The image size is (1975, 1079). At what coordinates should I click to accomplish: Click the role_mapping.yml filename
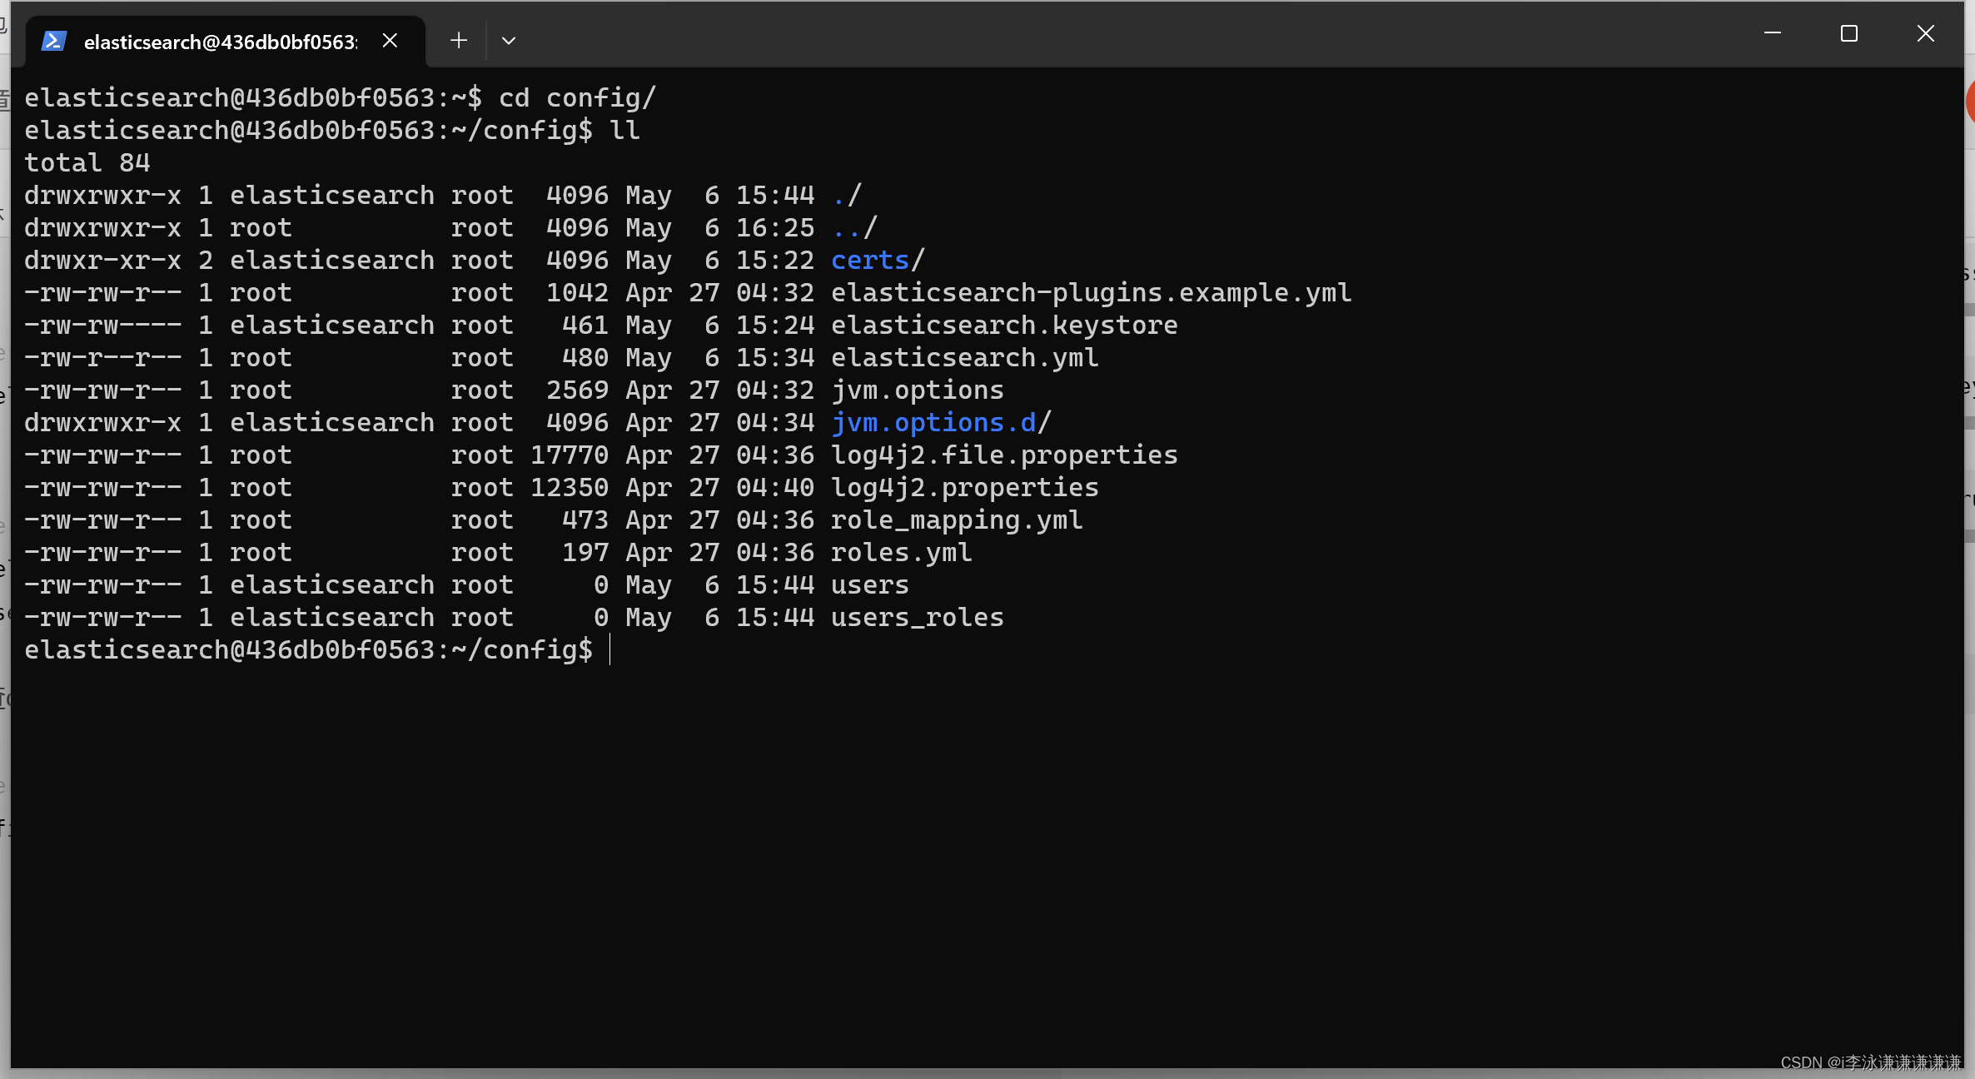pos(956,520)
